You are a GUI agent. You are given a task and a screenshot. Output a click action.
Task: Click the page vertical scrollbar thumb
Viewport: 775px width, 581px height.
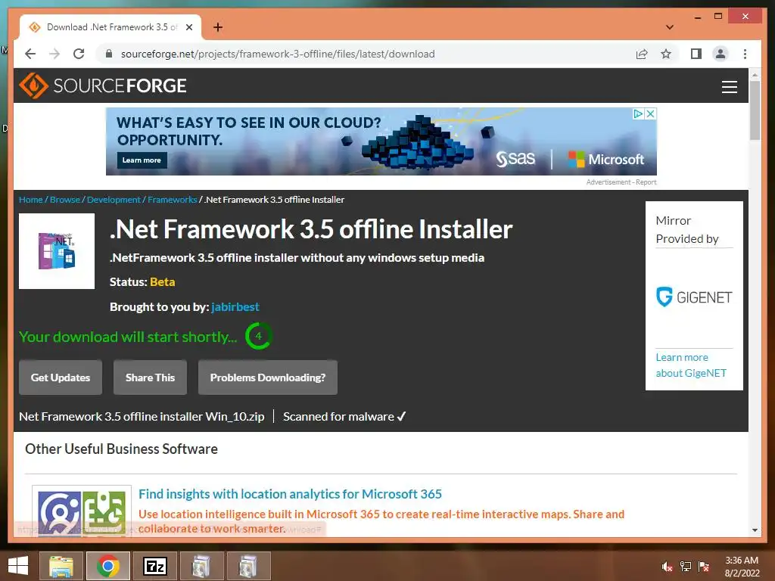tap(755, 110)
